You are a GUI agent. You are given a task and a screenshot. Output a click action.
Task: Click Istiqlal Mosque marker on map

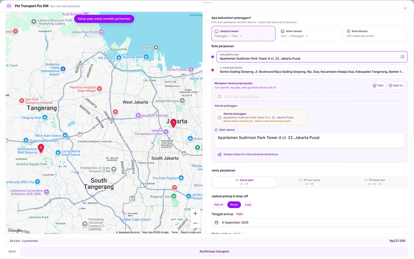coord(182,100)
